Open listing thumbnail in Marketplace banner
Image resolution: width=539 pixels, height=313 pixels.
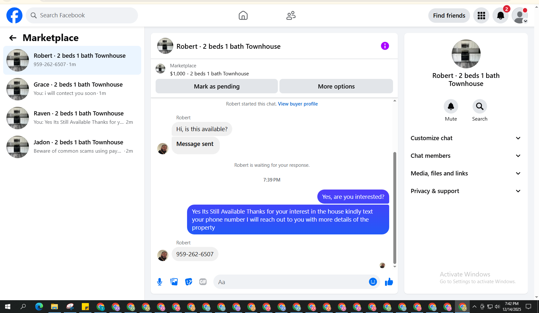coord(160,69)
